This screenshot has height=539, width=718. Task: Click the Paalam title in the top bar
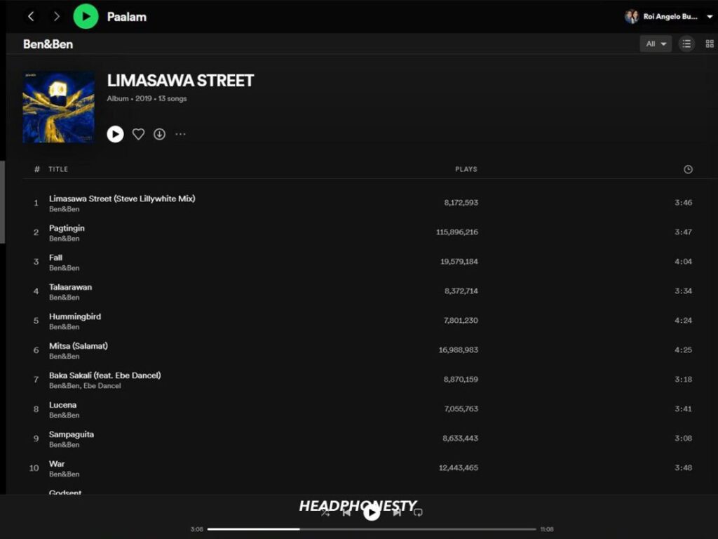tap(127, 17)
